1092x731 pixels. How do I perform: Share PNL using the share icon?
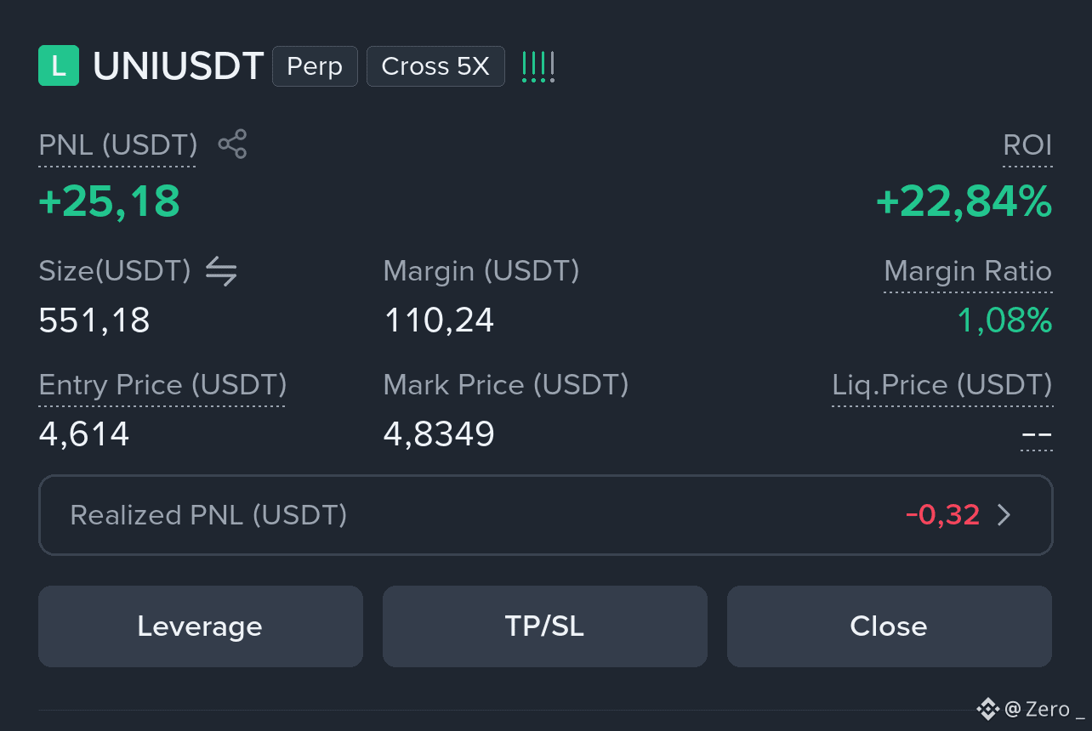click(x=232, y=144)
